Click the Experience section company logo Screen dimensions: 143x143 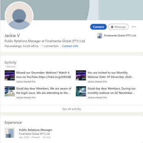point(10,133)
